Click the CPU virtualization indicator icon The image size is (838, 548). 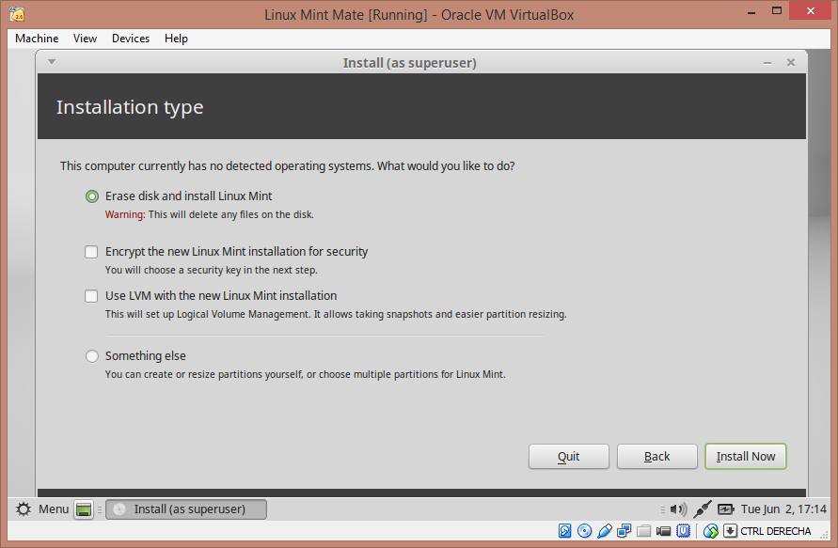coord(683,531)
